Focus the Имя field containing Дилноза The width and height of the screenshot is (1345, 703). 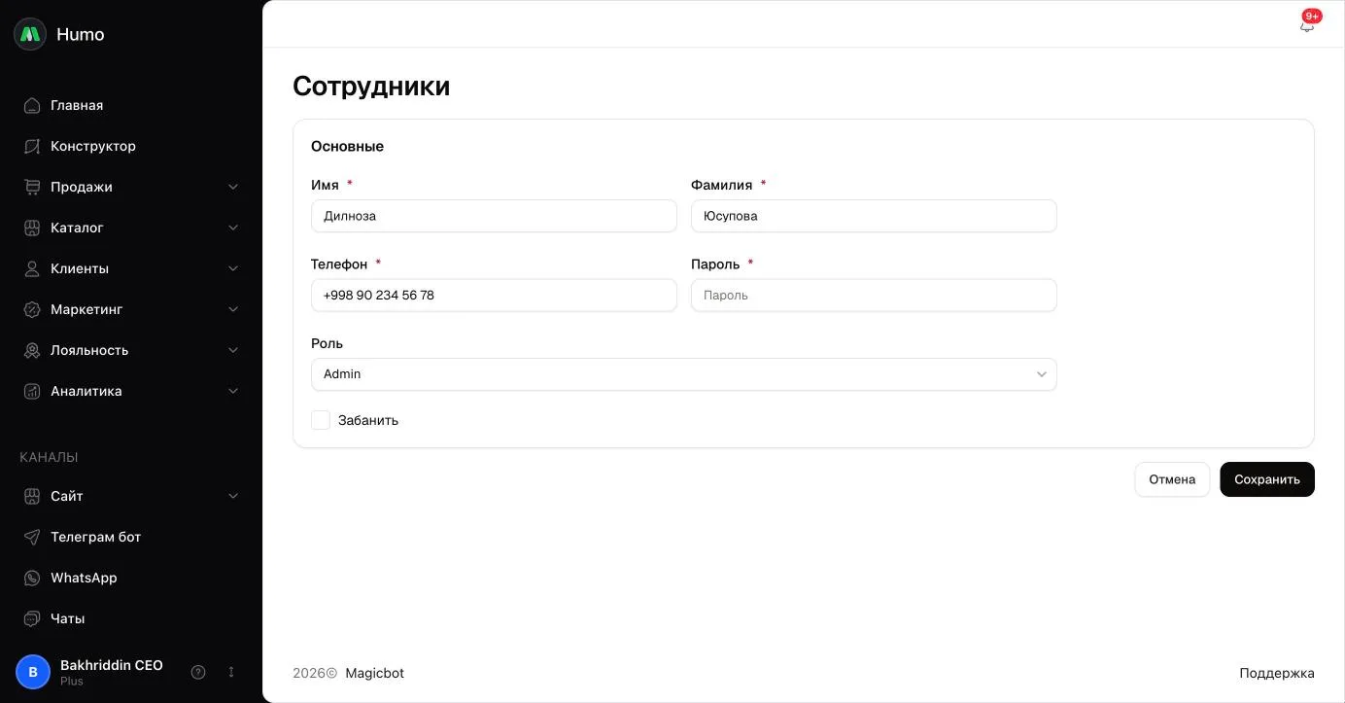pos(494,216)
